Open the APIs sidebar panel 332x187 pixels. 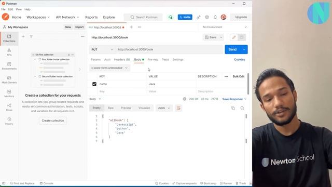coord(9,52)
